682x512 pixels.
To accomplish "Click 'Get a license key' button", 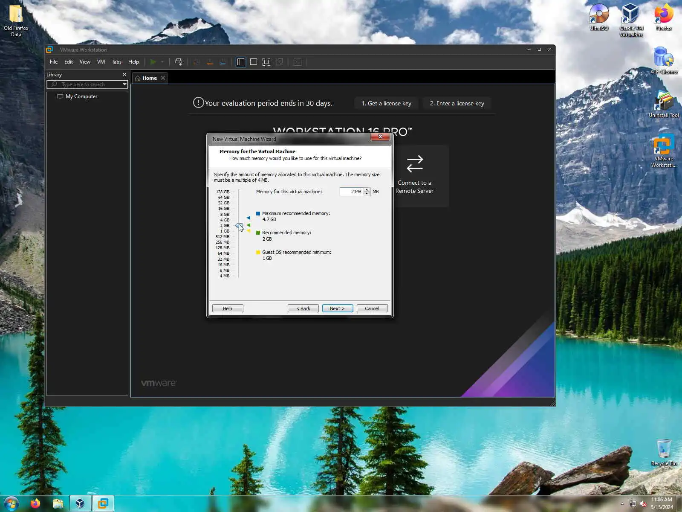I will coord(386,103).
